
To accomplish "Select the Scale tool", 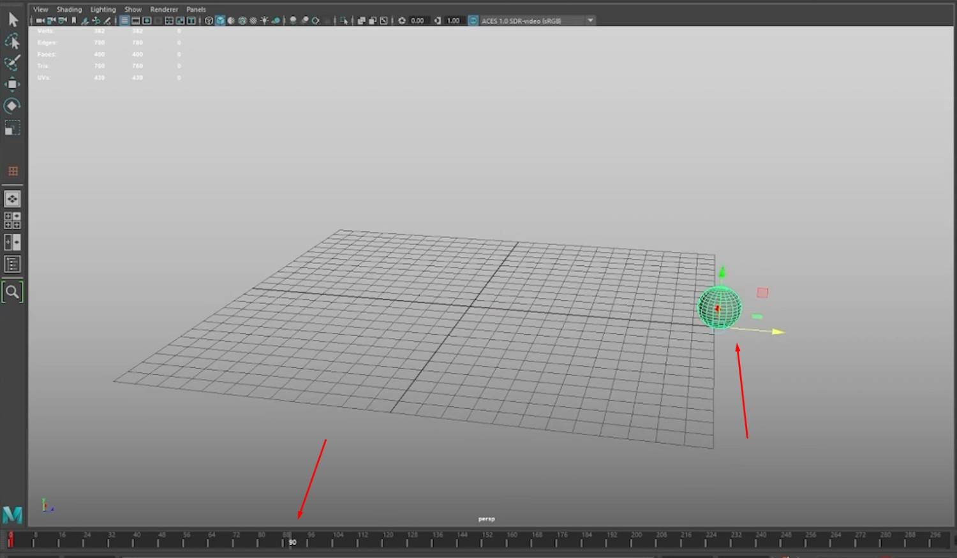I will pyautogui.click(x=12, y=128).
